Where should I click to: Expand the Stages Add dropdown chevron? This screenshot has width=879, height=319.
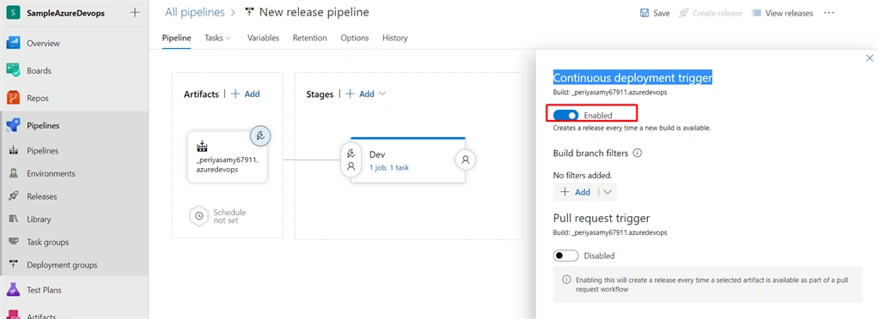pos(382,94)
